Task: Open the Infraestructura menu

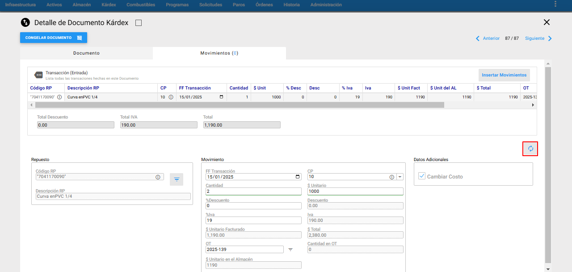Action: point(21,5)
